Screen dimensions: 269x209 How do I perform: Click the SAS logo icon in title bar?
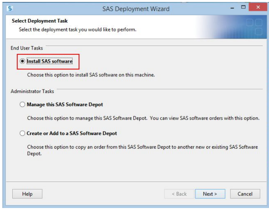tap(10, 8)
